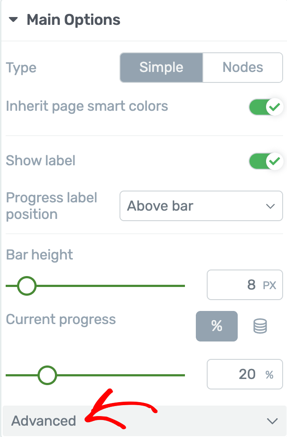Click the dynamic data database icon
The width and height of the screenshot is (287, 437).
tap(260, 326)
